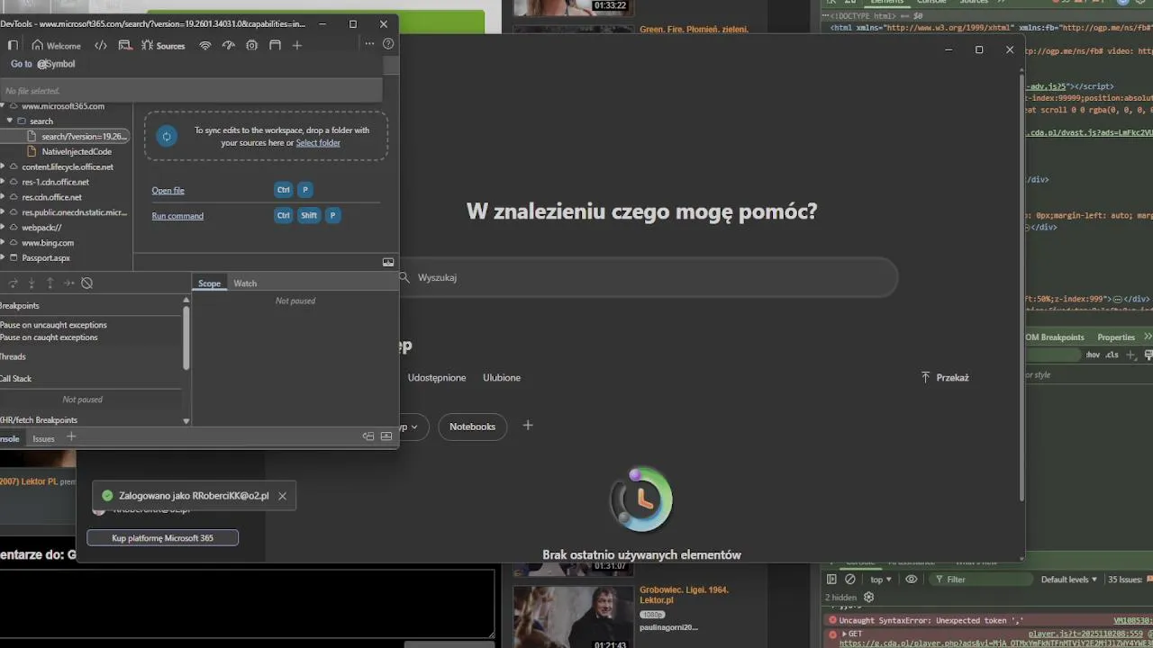Viewport: 1153px width, 648px height.
Task: Switch to the Watch tab
Action: tap(245, 283)
